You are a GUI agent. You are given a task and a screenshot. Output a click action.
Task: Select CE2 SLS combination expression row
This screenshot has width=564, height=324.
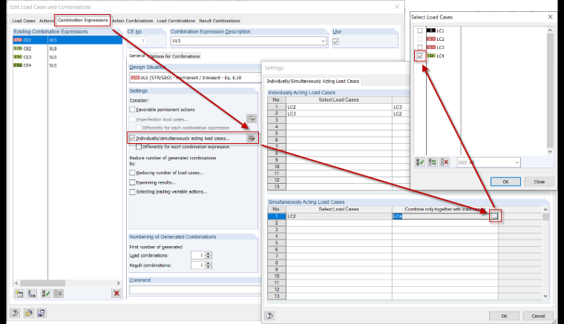pyautogui.click(x=68, y=48)
